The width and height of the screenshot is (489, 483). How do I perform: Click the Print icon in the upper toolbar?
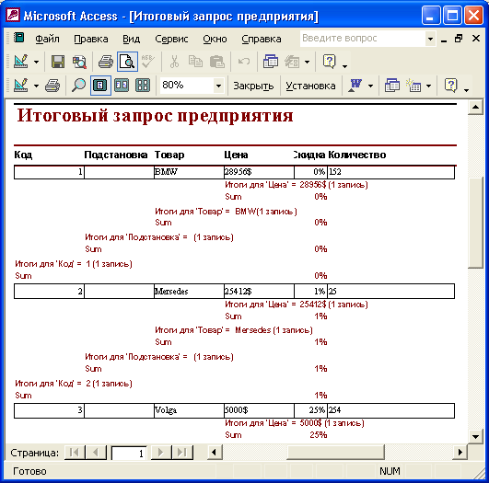[106, 62]
